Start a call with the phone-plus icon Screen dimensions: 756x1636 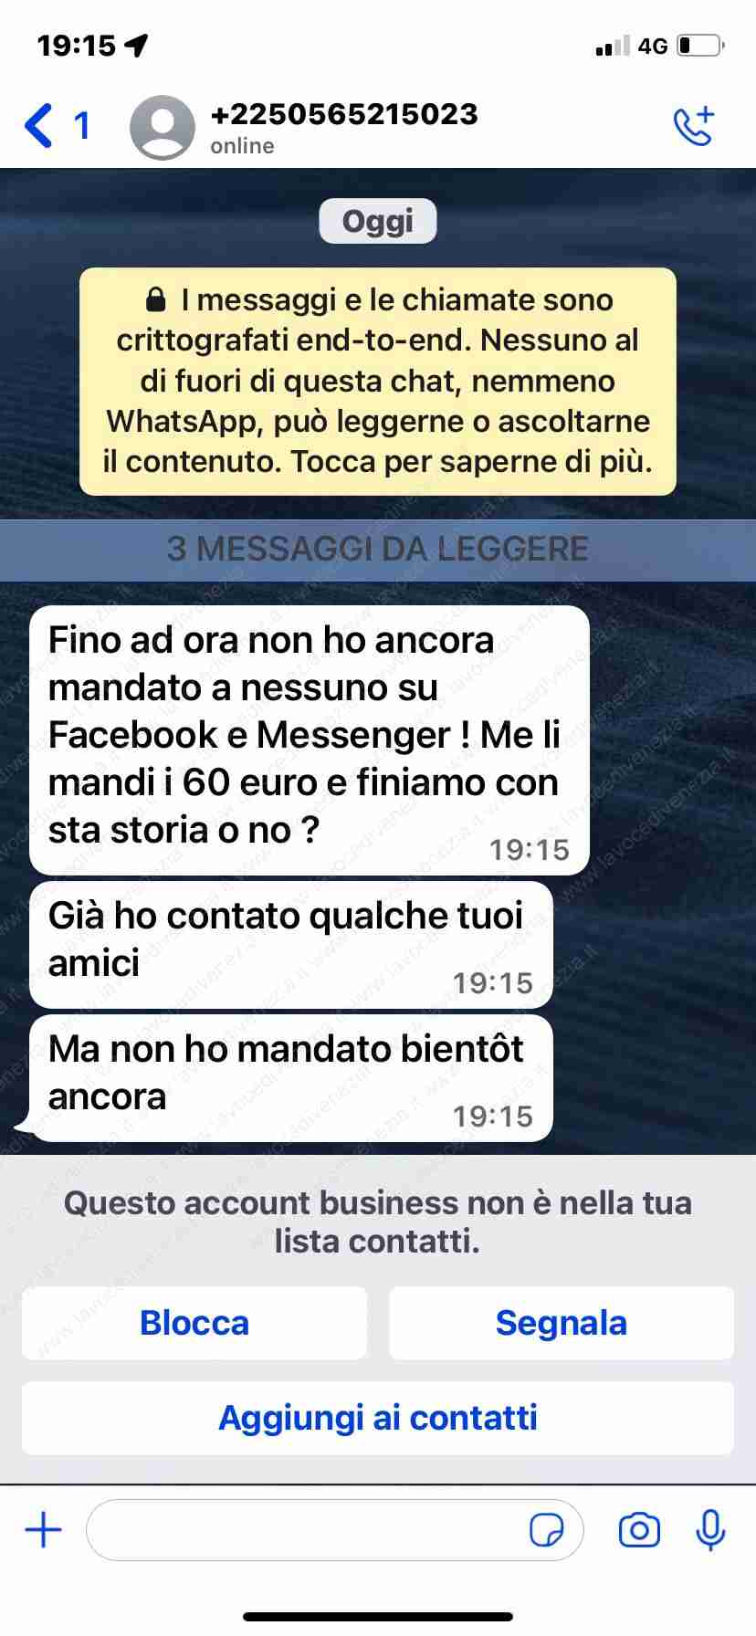tap(693, 126)
